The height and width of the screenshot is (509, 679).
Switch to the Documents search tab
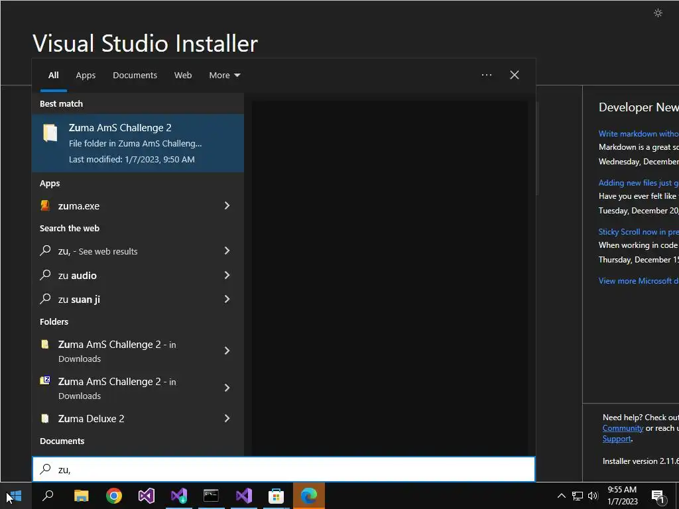click(x=135, y=76)
